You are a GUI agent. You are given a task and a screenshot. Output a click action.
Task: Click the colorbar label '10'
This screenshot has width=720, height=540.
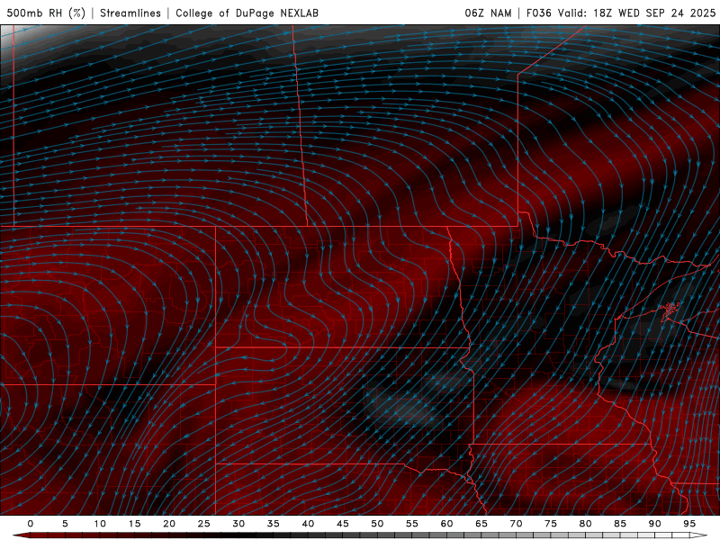100,524
